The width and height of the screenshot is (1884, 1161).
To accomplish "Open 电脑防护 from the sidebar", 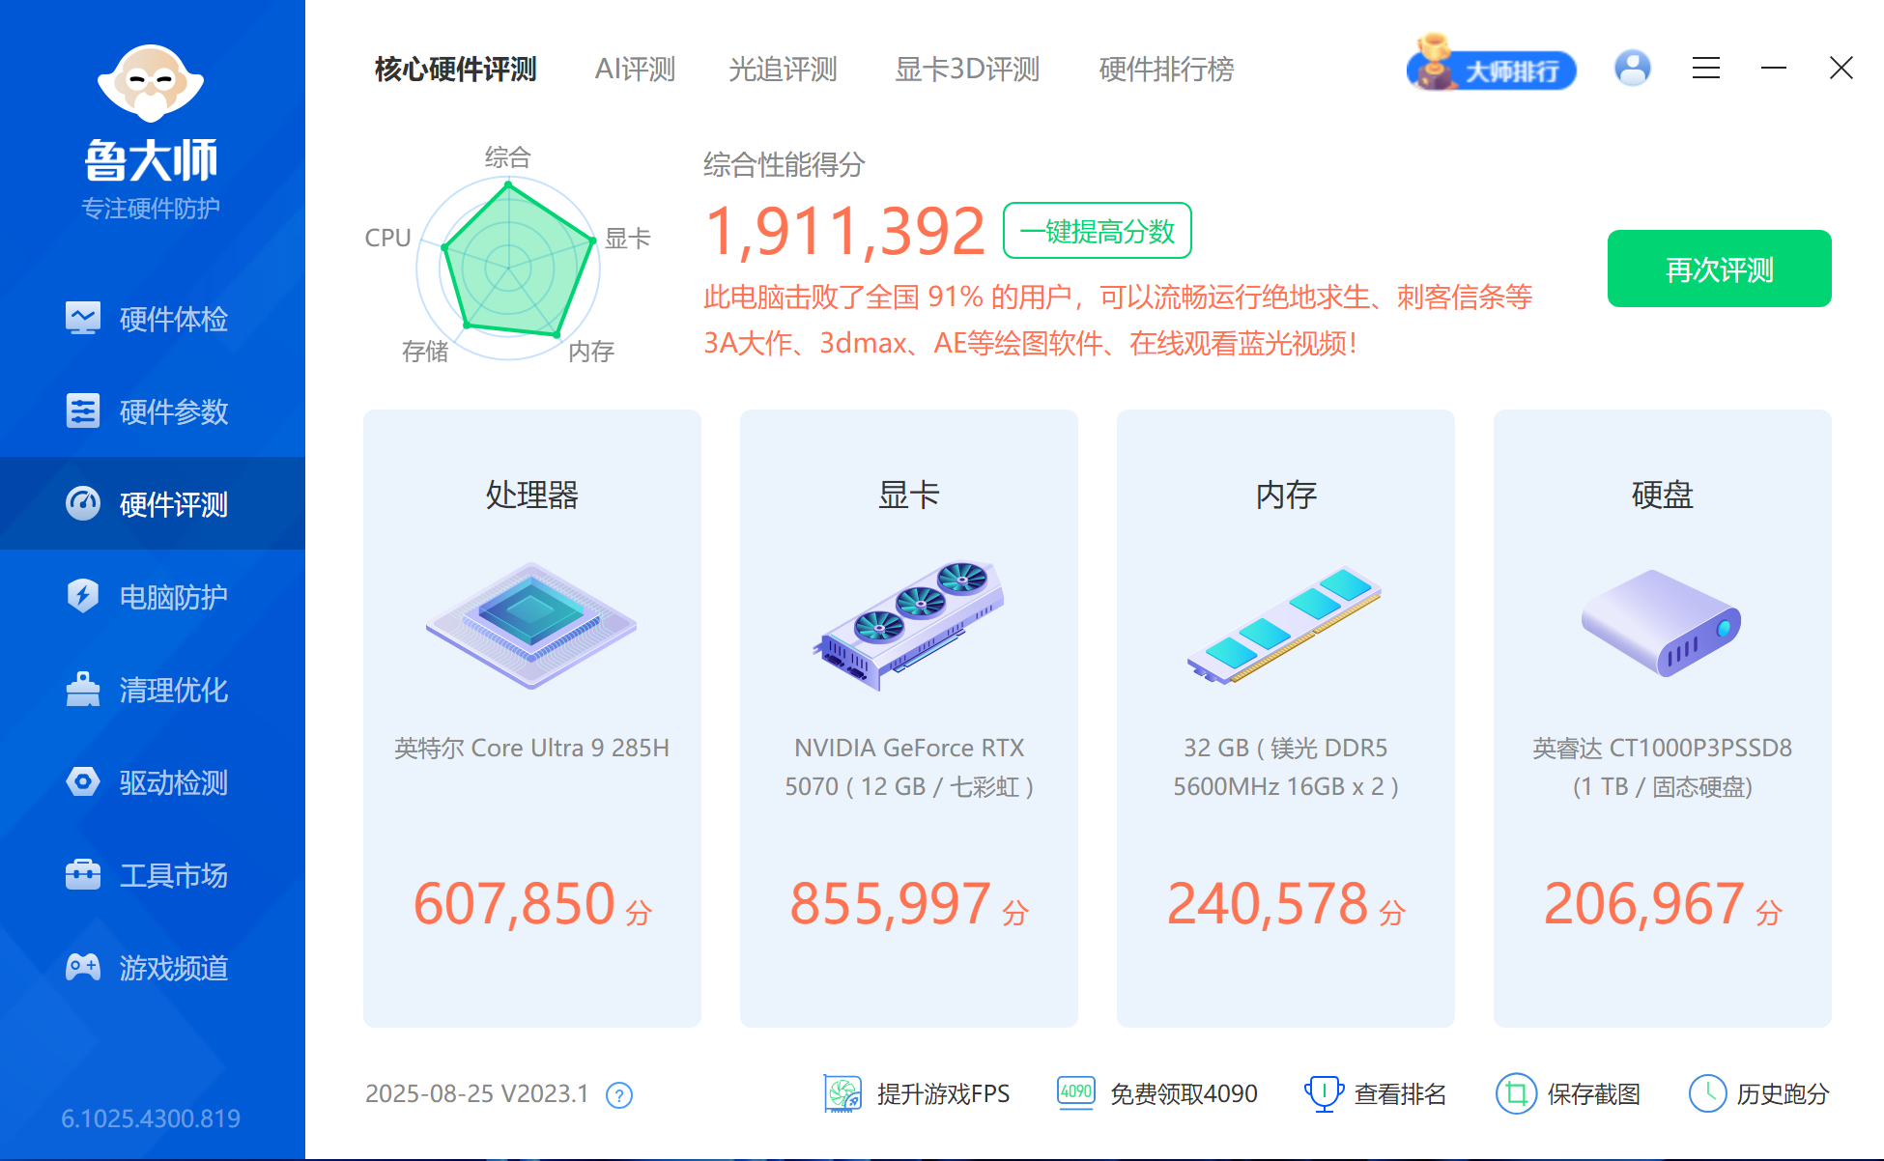I will 152,597.
